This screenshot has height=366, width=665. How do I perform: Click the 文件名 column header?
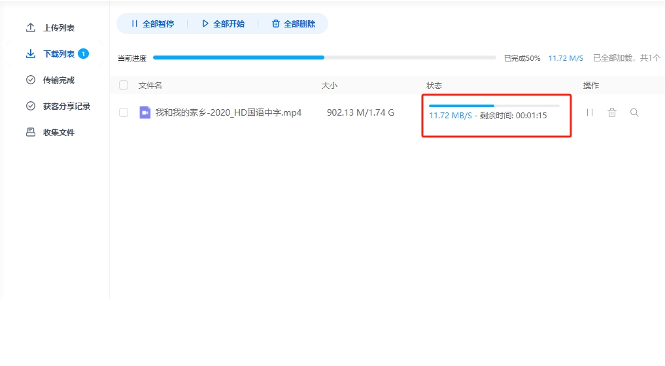tap(150, 85)
